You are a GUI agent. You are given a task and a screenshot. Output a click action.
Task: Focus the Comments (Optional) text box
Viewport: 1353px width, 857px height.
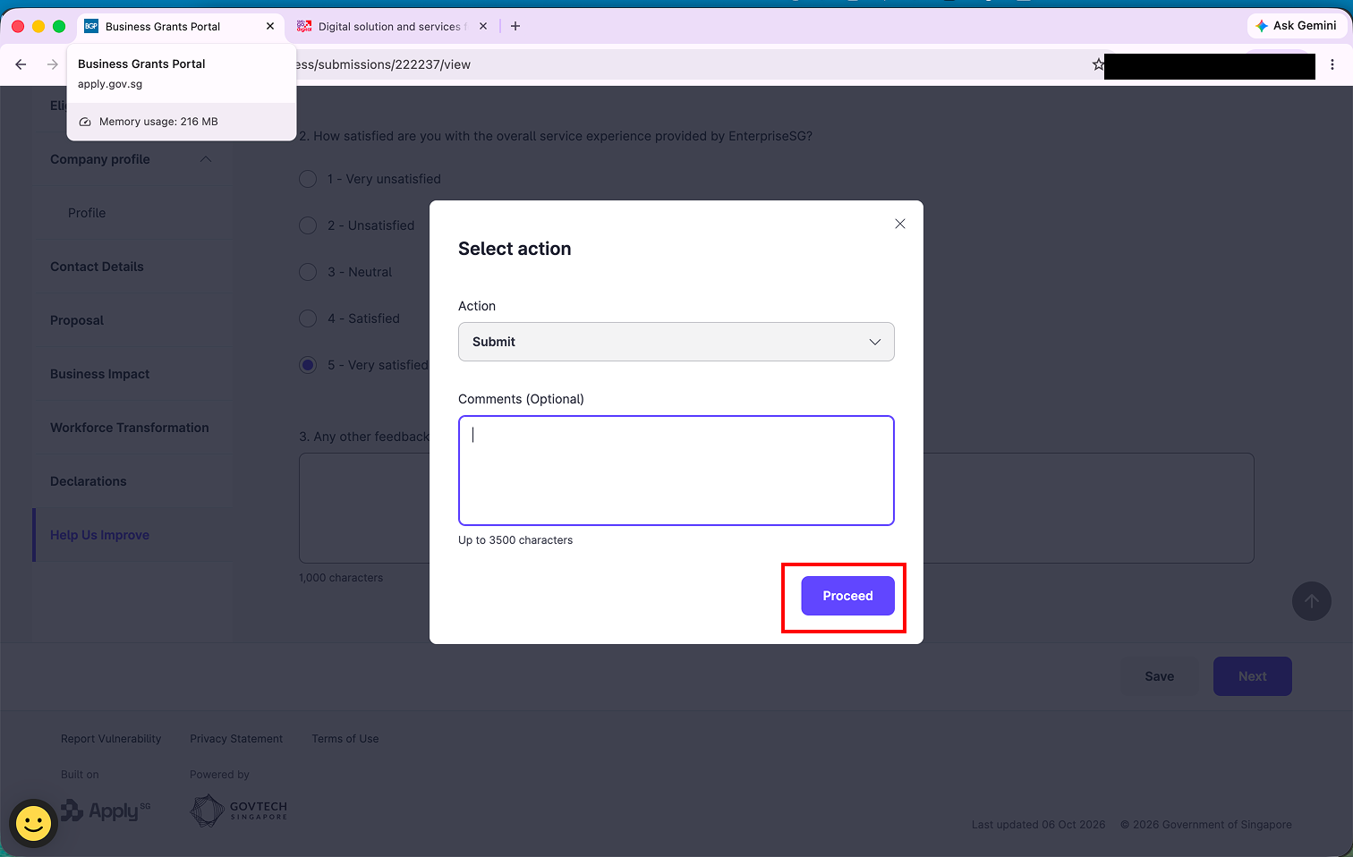coord(676,471)
